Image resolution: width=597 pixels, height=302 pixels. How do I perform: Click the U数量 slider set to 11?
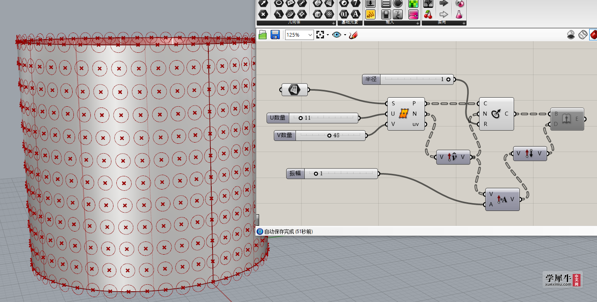(x=312, y=118)
